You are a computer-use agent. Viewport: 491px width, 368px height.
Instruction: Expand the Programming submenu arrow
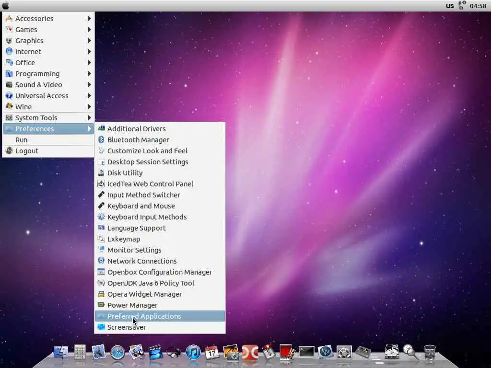coord(89,73)
